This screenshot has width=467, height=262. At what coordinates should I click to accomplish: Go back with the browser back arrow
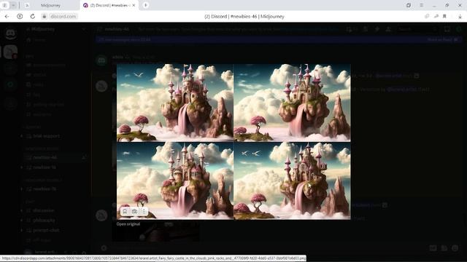(7, 16)
